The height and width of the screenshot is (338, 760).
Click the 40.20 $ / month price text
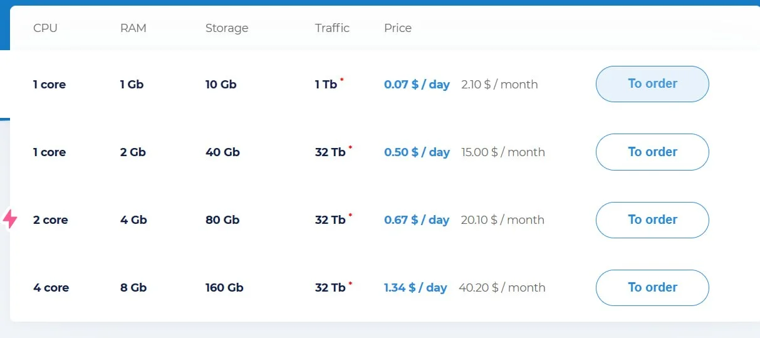pos(502,288)
